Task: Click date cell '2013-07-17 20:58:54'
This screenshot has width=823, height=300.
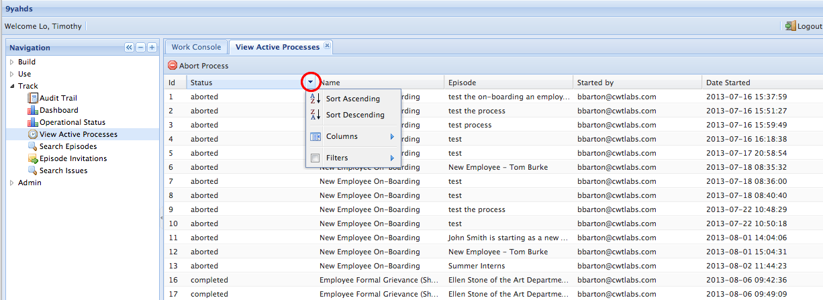Action: click(x=746, y=153)
